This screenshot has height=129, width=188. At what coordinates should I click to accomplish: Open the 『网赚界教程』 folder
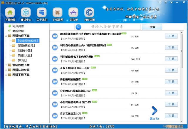click(26, 46)
